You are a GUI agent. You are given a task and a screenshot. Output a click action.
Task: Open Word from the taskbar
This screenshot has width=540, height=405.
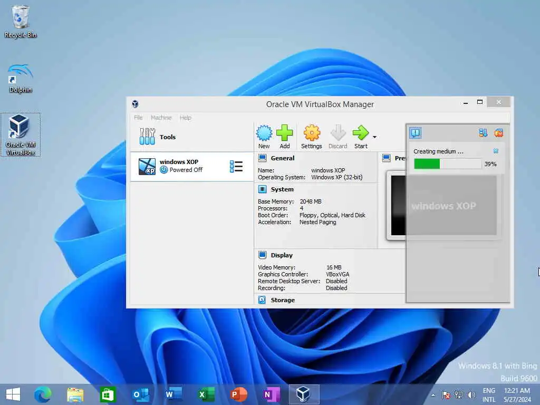click(173, 394)
